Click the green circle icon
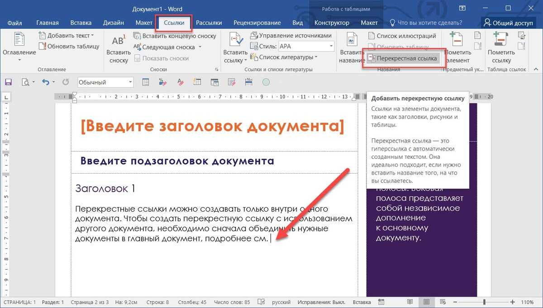This screenshot has width=543, height=308. (x=266, y=82)
